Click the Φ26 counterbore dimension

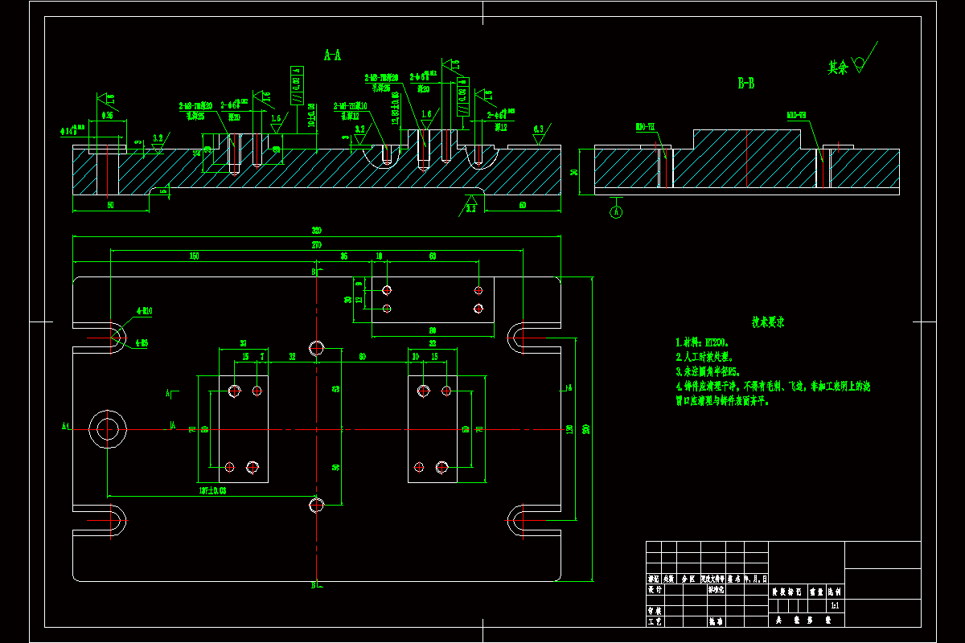pyautogui.click(x=107, y=116)
